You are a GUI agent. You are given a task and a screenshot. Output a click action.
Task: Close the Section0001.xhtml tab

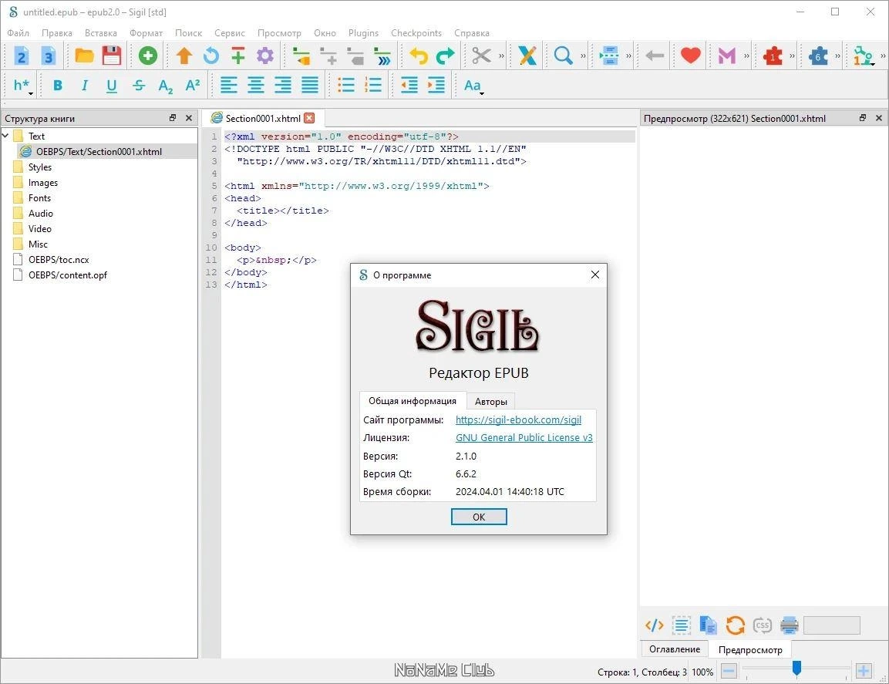309,118
